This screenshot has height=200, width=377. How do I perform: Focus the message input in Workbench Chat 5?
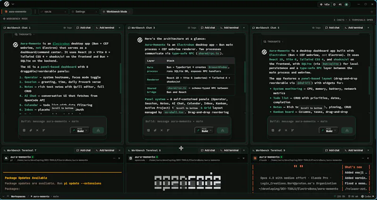[x=311, y=121]
